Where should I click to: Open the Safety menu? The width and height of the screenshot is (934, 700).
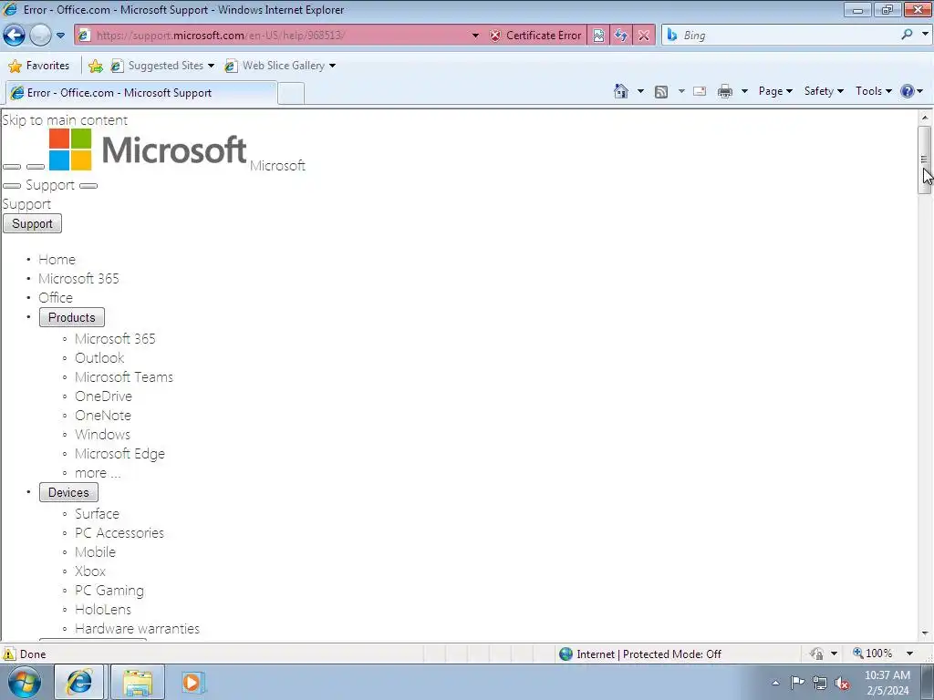(824, 91)
